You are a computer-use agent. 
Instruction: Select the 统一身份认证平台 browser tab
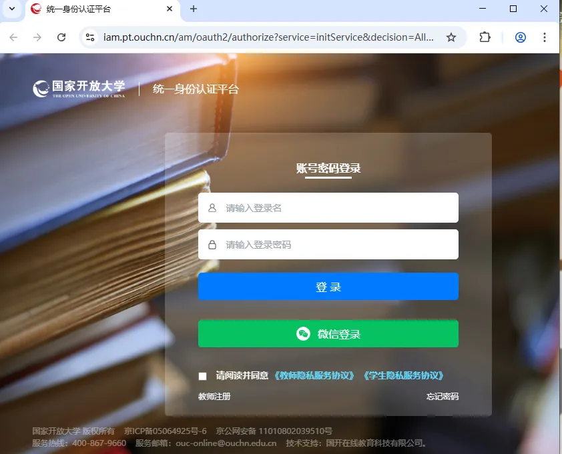102,9
